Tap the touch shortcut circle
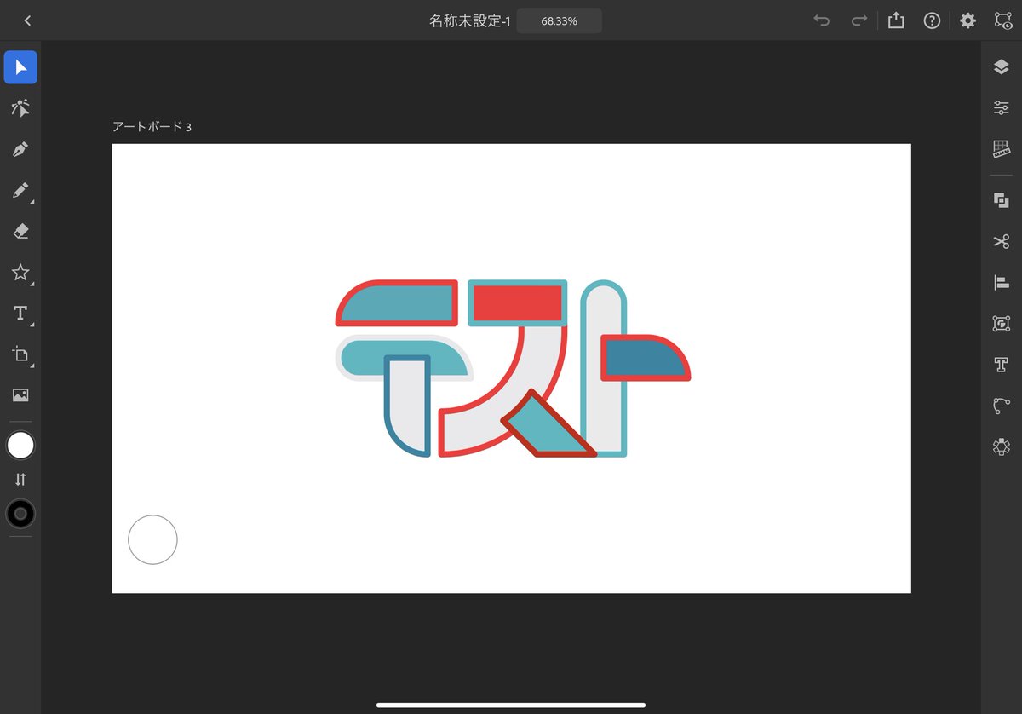Image resolution: width=1022 pixels, height=714 pixels. click(x=152, y=539)
